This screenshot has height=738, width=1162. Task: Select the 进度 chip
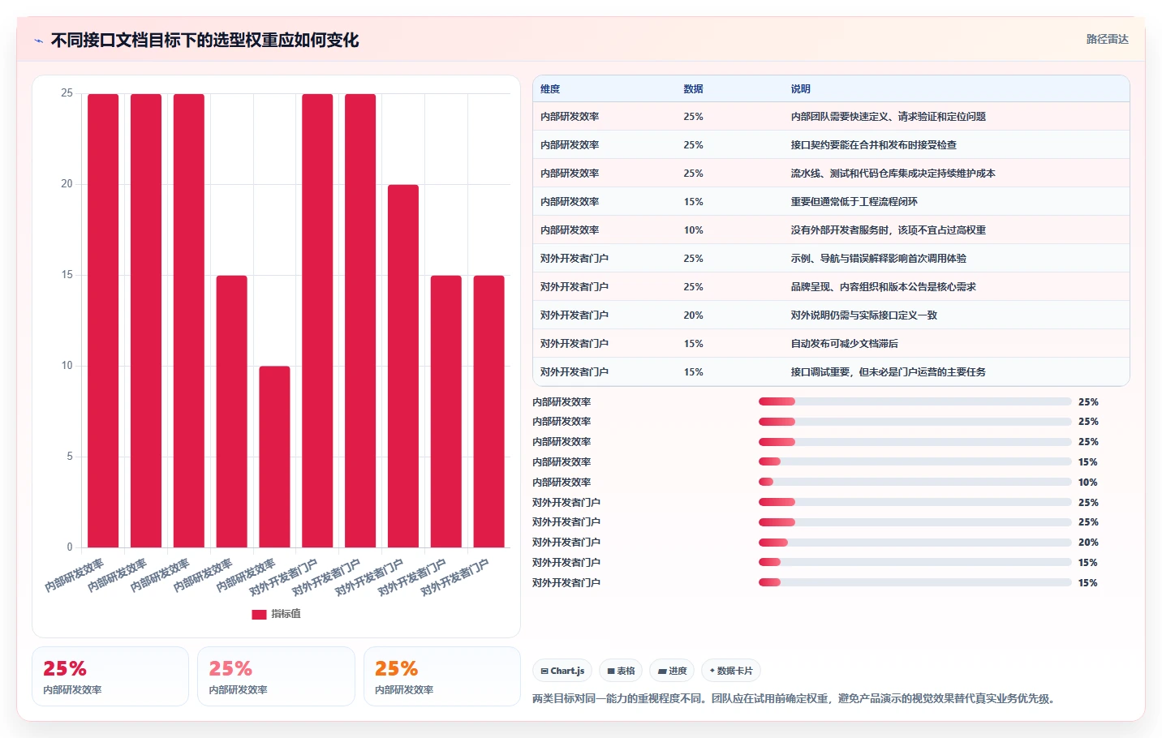tap(672, 671)
